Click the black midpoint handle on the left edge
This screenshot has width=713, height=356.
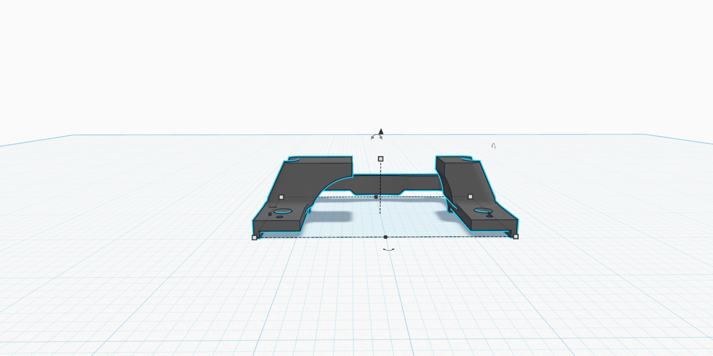coord(270,214)
